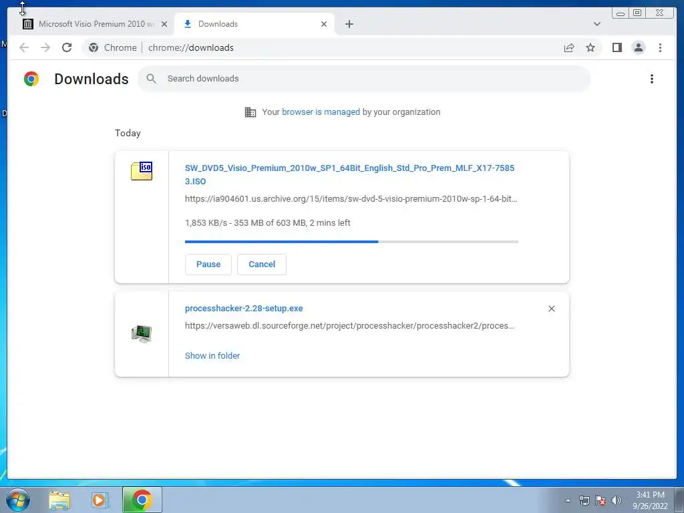Screen dimensions: 684x513
Task: Cancel the Visio ISO download
Action: [262, 265]
